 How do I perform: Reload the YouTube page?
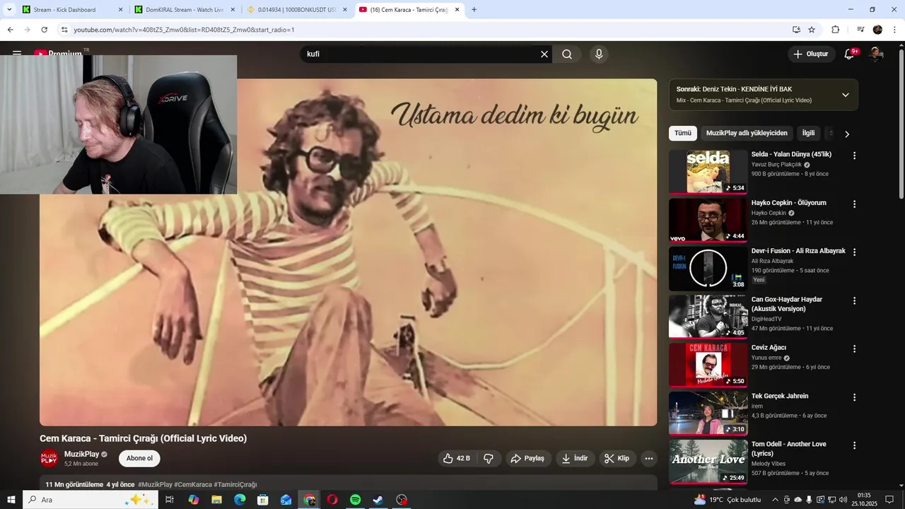tap(44, 30)
